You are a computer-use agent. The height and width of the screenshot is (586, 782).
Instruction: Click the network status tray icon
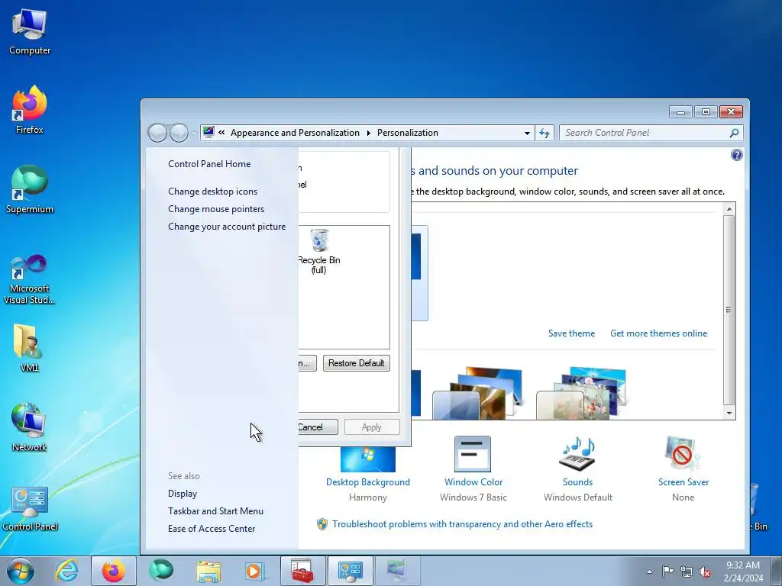(687, 572)
